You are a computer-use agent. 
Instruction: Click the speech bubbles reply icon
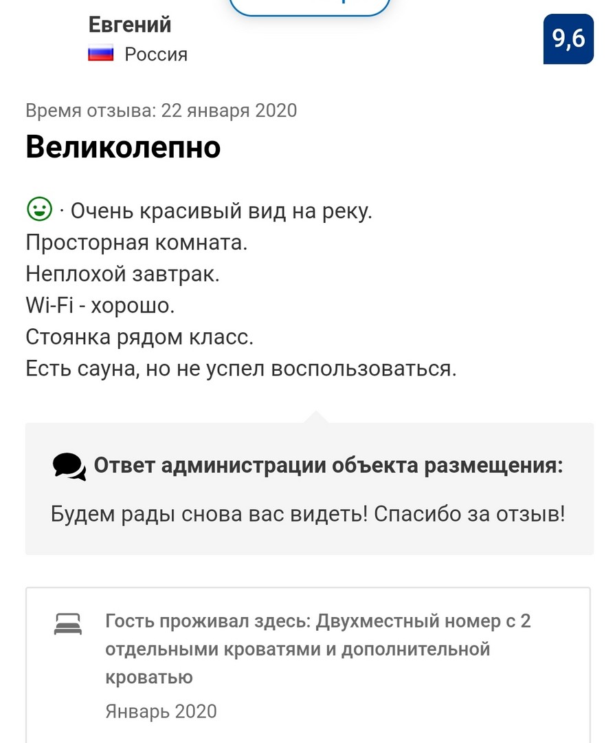[69, 466]
